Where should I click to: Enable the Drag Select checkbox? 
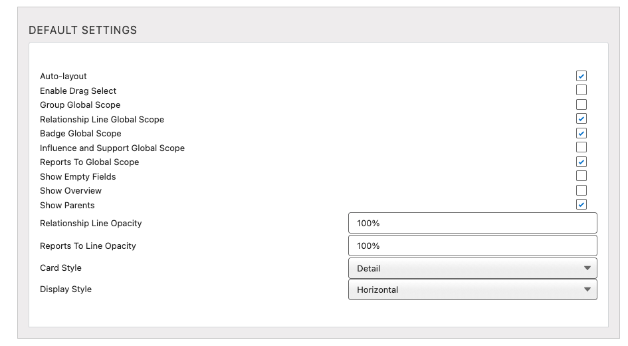point(581,90)
